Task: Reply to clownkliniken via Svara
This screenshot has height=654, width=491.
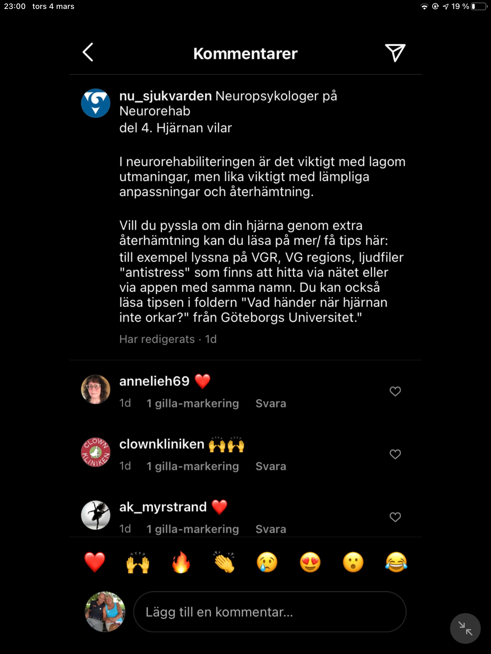Action: [x=271, y=466]
